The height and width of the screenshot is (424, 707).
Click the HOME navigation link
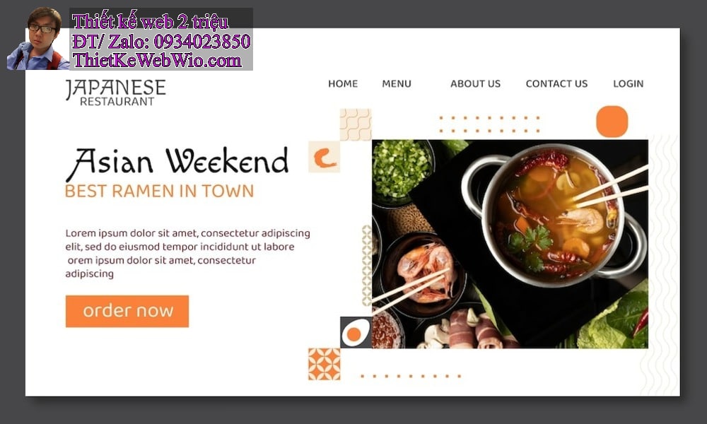(343, 84)
